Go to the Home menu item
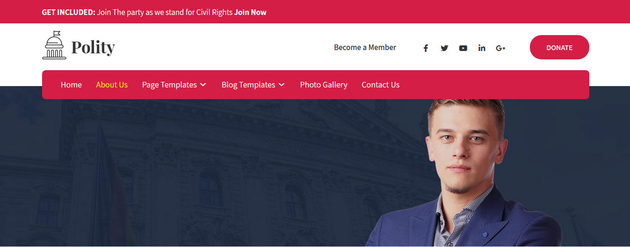This screenshot has width=630, height=247. [71, 85]
